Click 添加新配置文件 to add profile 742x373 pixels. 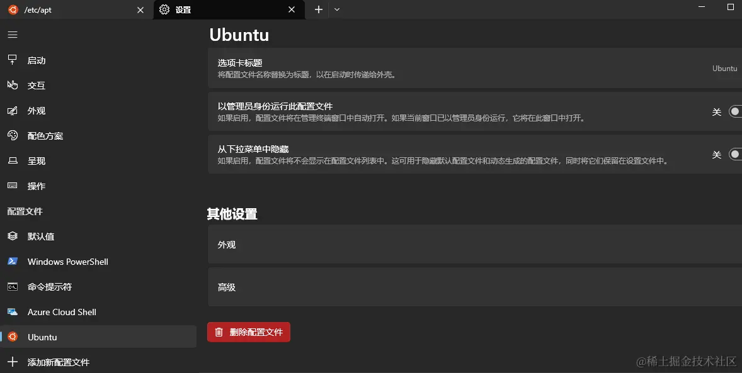point(98,362)
